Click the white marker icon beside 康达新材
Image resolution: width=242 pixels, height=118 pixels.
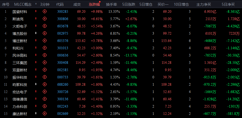[x=36, y=113]
